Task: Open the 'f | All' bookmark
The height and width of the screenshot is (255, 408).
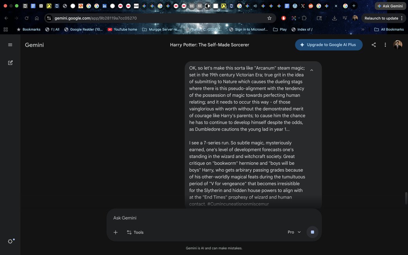Action: point(52,29)
